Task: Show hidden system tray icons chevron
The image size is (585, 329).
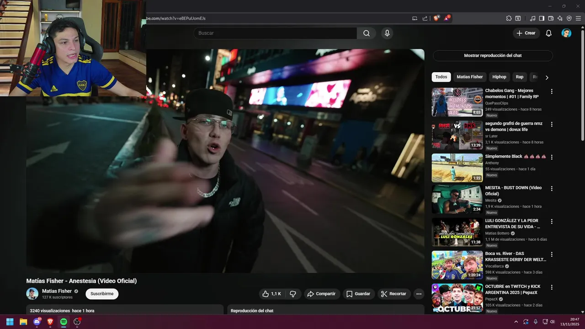Action: pyautogui.click(x=516, y=322)
